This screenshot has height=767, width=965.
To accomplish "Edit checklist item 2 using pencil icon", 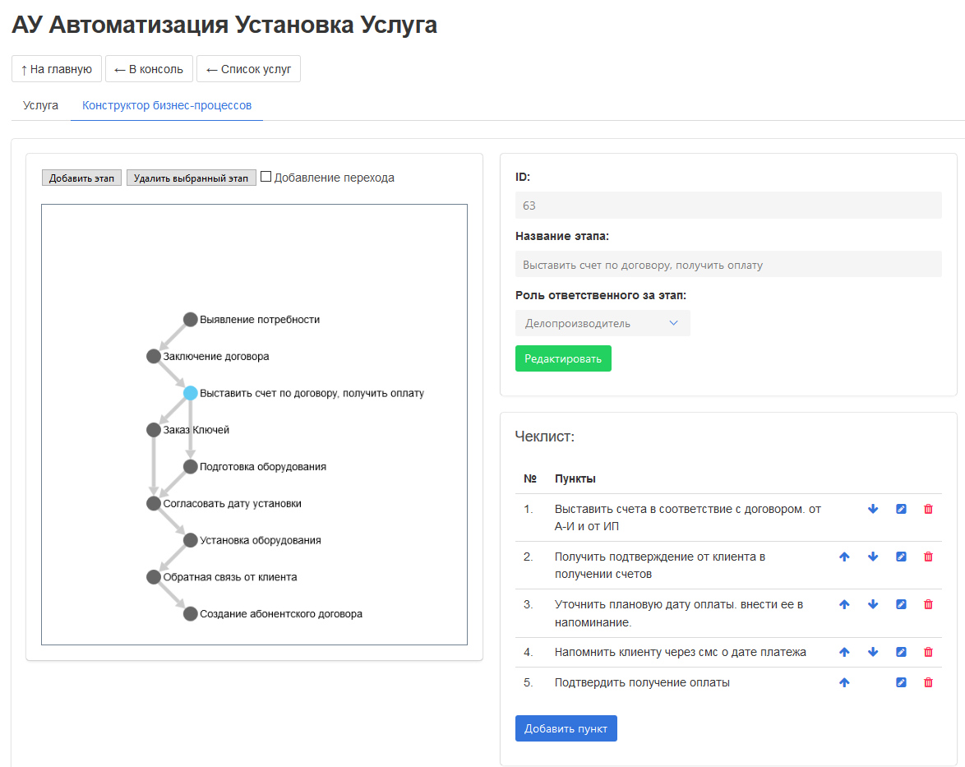I will click(x=901, y=557).
